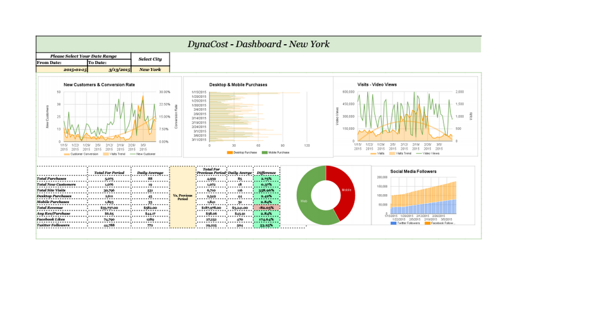This screenshot has height=313, width=597.
Task: Click the 'Difference' column header
Action: pyautogui.click(x=266, y=172)
